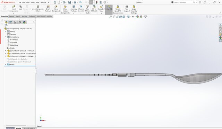Insert Bill of Materials
Screen dimensions: 222x129
pos(94,9)
